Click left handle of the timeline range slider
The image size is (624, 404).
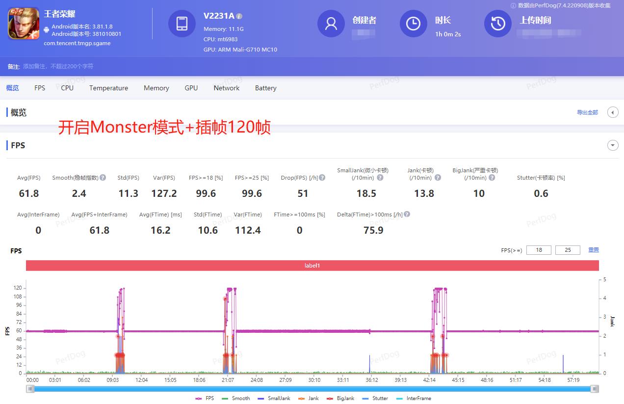pyautogui.click(x=30, y=389)
